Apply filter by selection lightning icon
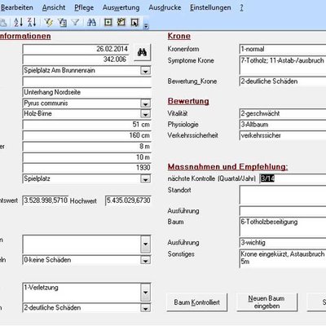Image resolution: width=326 pixels, height=326 pixels. [x=49, y=22]
